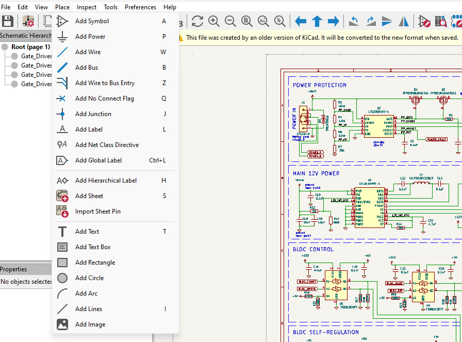Image resolution: width=462 pixels, height=342 pixels.
Task: Navigate up with blue up arrow
Action: pos(317,21)
